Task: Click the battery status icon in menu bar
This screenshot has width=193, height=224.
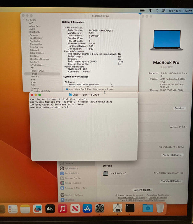Action: pyautogui.click(x=142, y=11)
